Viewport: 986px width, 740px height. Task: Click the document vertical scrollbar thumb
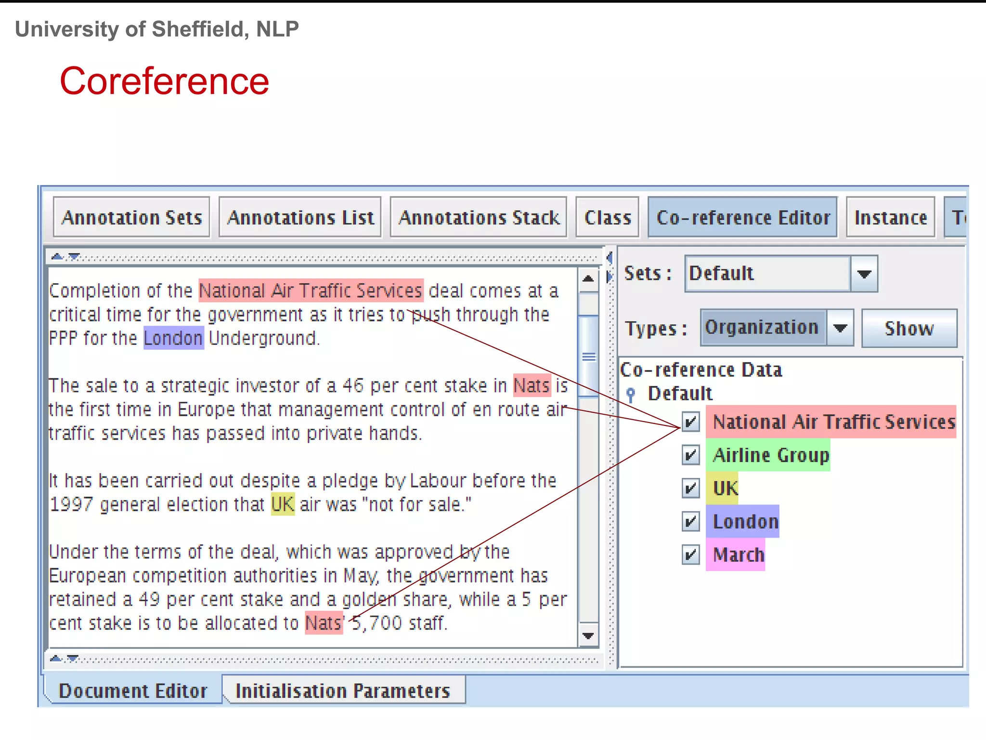pos(588,357)
